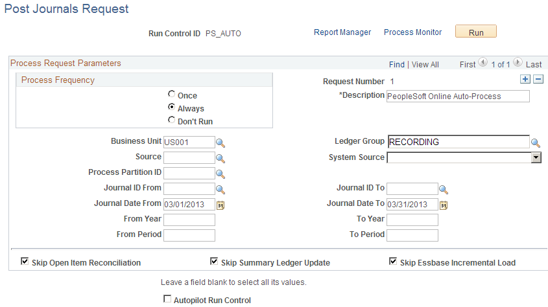Click the Post Journals Request heading

66,8
